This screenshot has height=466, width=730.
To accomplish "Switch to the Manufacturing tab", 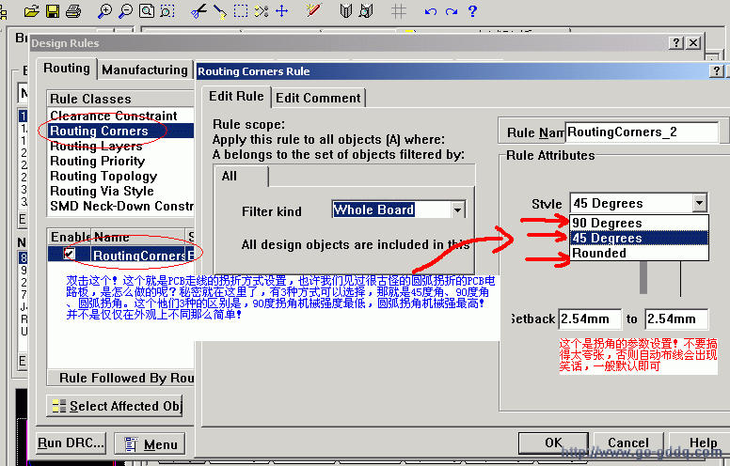I will coord(144,70).
